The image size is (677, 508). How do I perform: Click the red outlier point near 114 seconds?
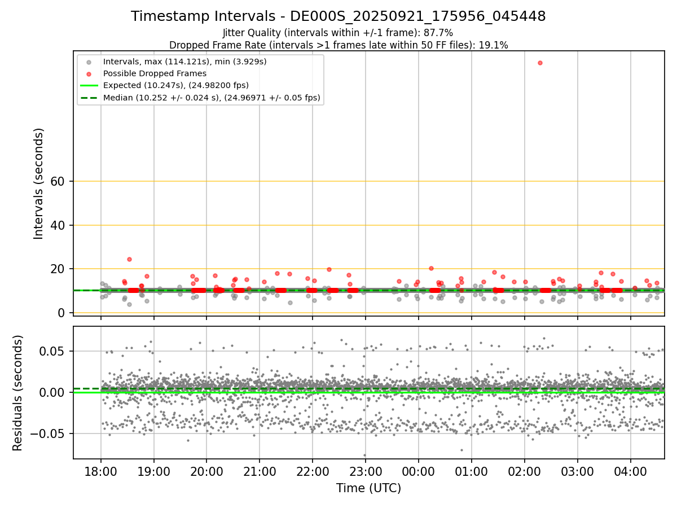click(540, 63)
